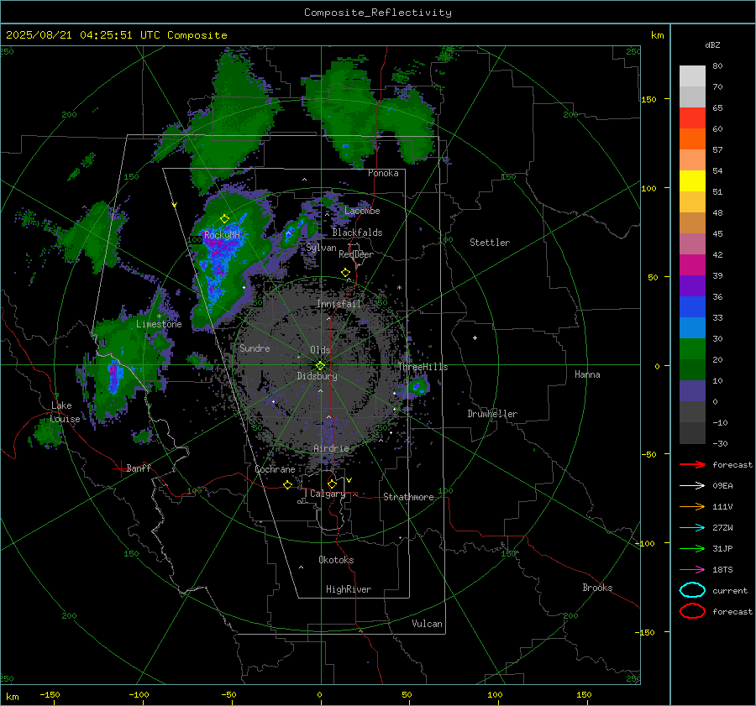Image resolution: width=756 pixels, height=706 pixels.
Task: Select the bright yellow 54 dBZ swatch
Action: point(692,181)
